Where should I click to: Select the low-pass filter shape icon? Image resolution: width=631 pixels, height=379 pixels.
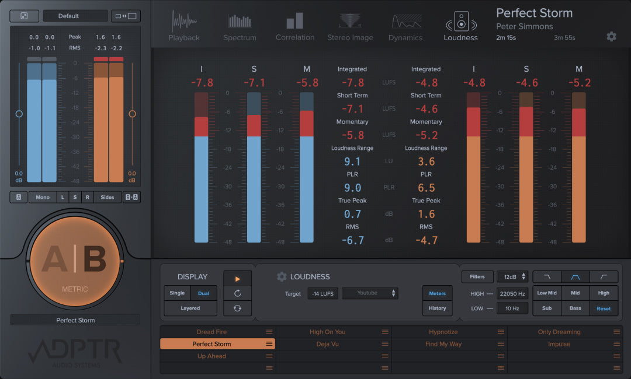[547, 277]
